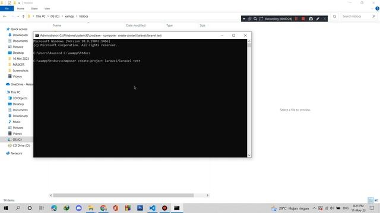Open taskbar Search
Screen dimensions: 380x213
(18, 208)
